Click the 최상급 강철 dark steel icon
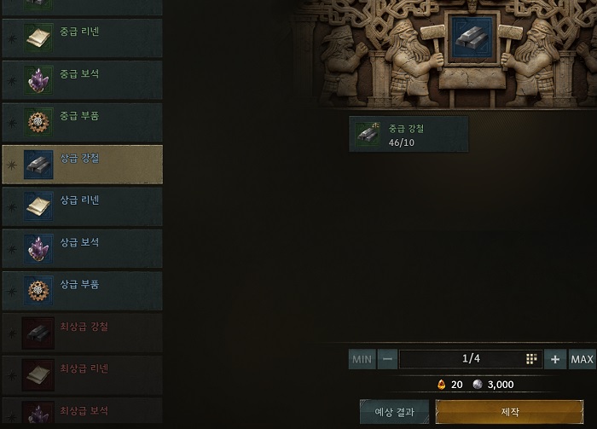 coord(38,333)
